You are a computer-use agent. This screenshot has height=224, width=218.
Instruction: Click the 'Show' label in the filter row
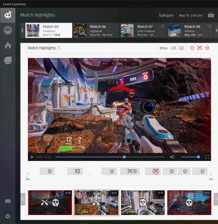[163, 48]
